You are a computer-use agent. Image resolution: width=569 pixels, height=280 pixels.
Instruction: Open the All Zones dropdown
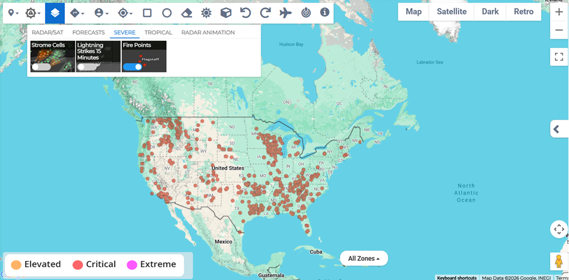(x=364, y=258)
